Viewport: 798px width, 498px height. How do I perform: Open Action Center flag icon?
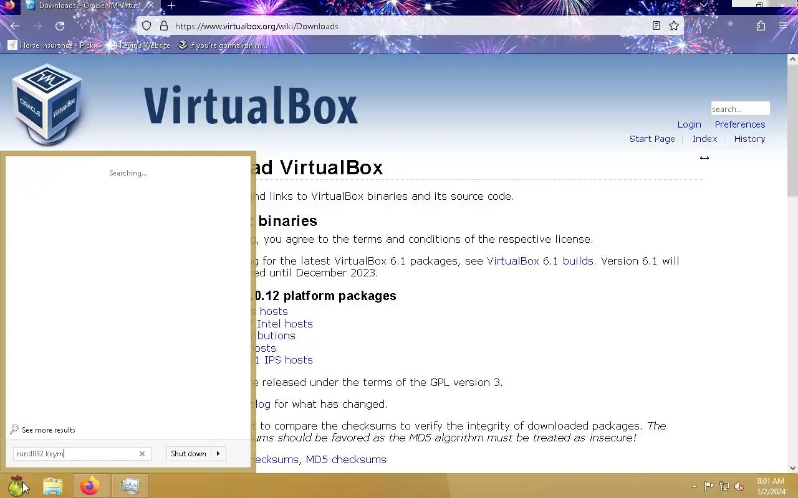(709, 486)
